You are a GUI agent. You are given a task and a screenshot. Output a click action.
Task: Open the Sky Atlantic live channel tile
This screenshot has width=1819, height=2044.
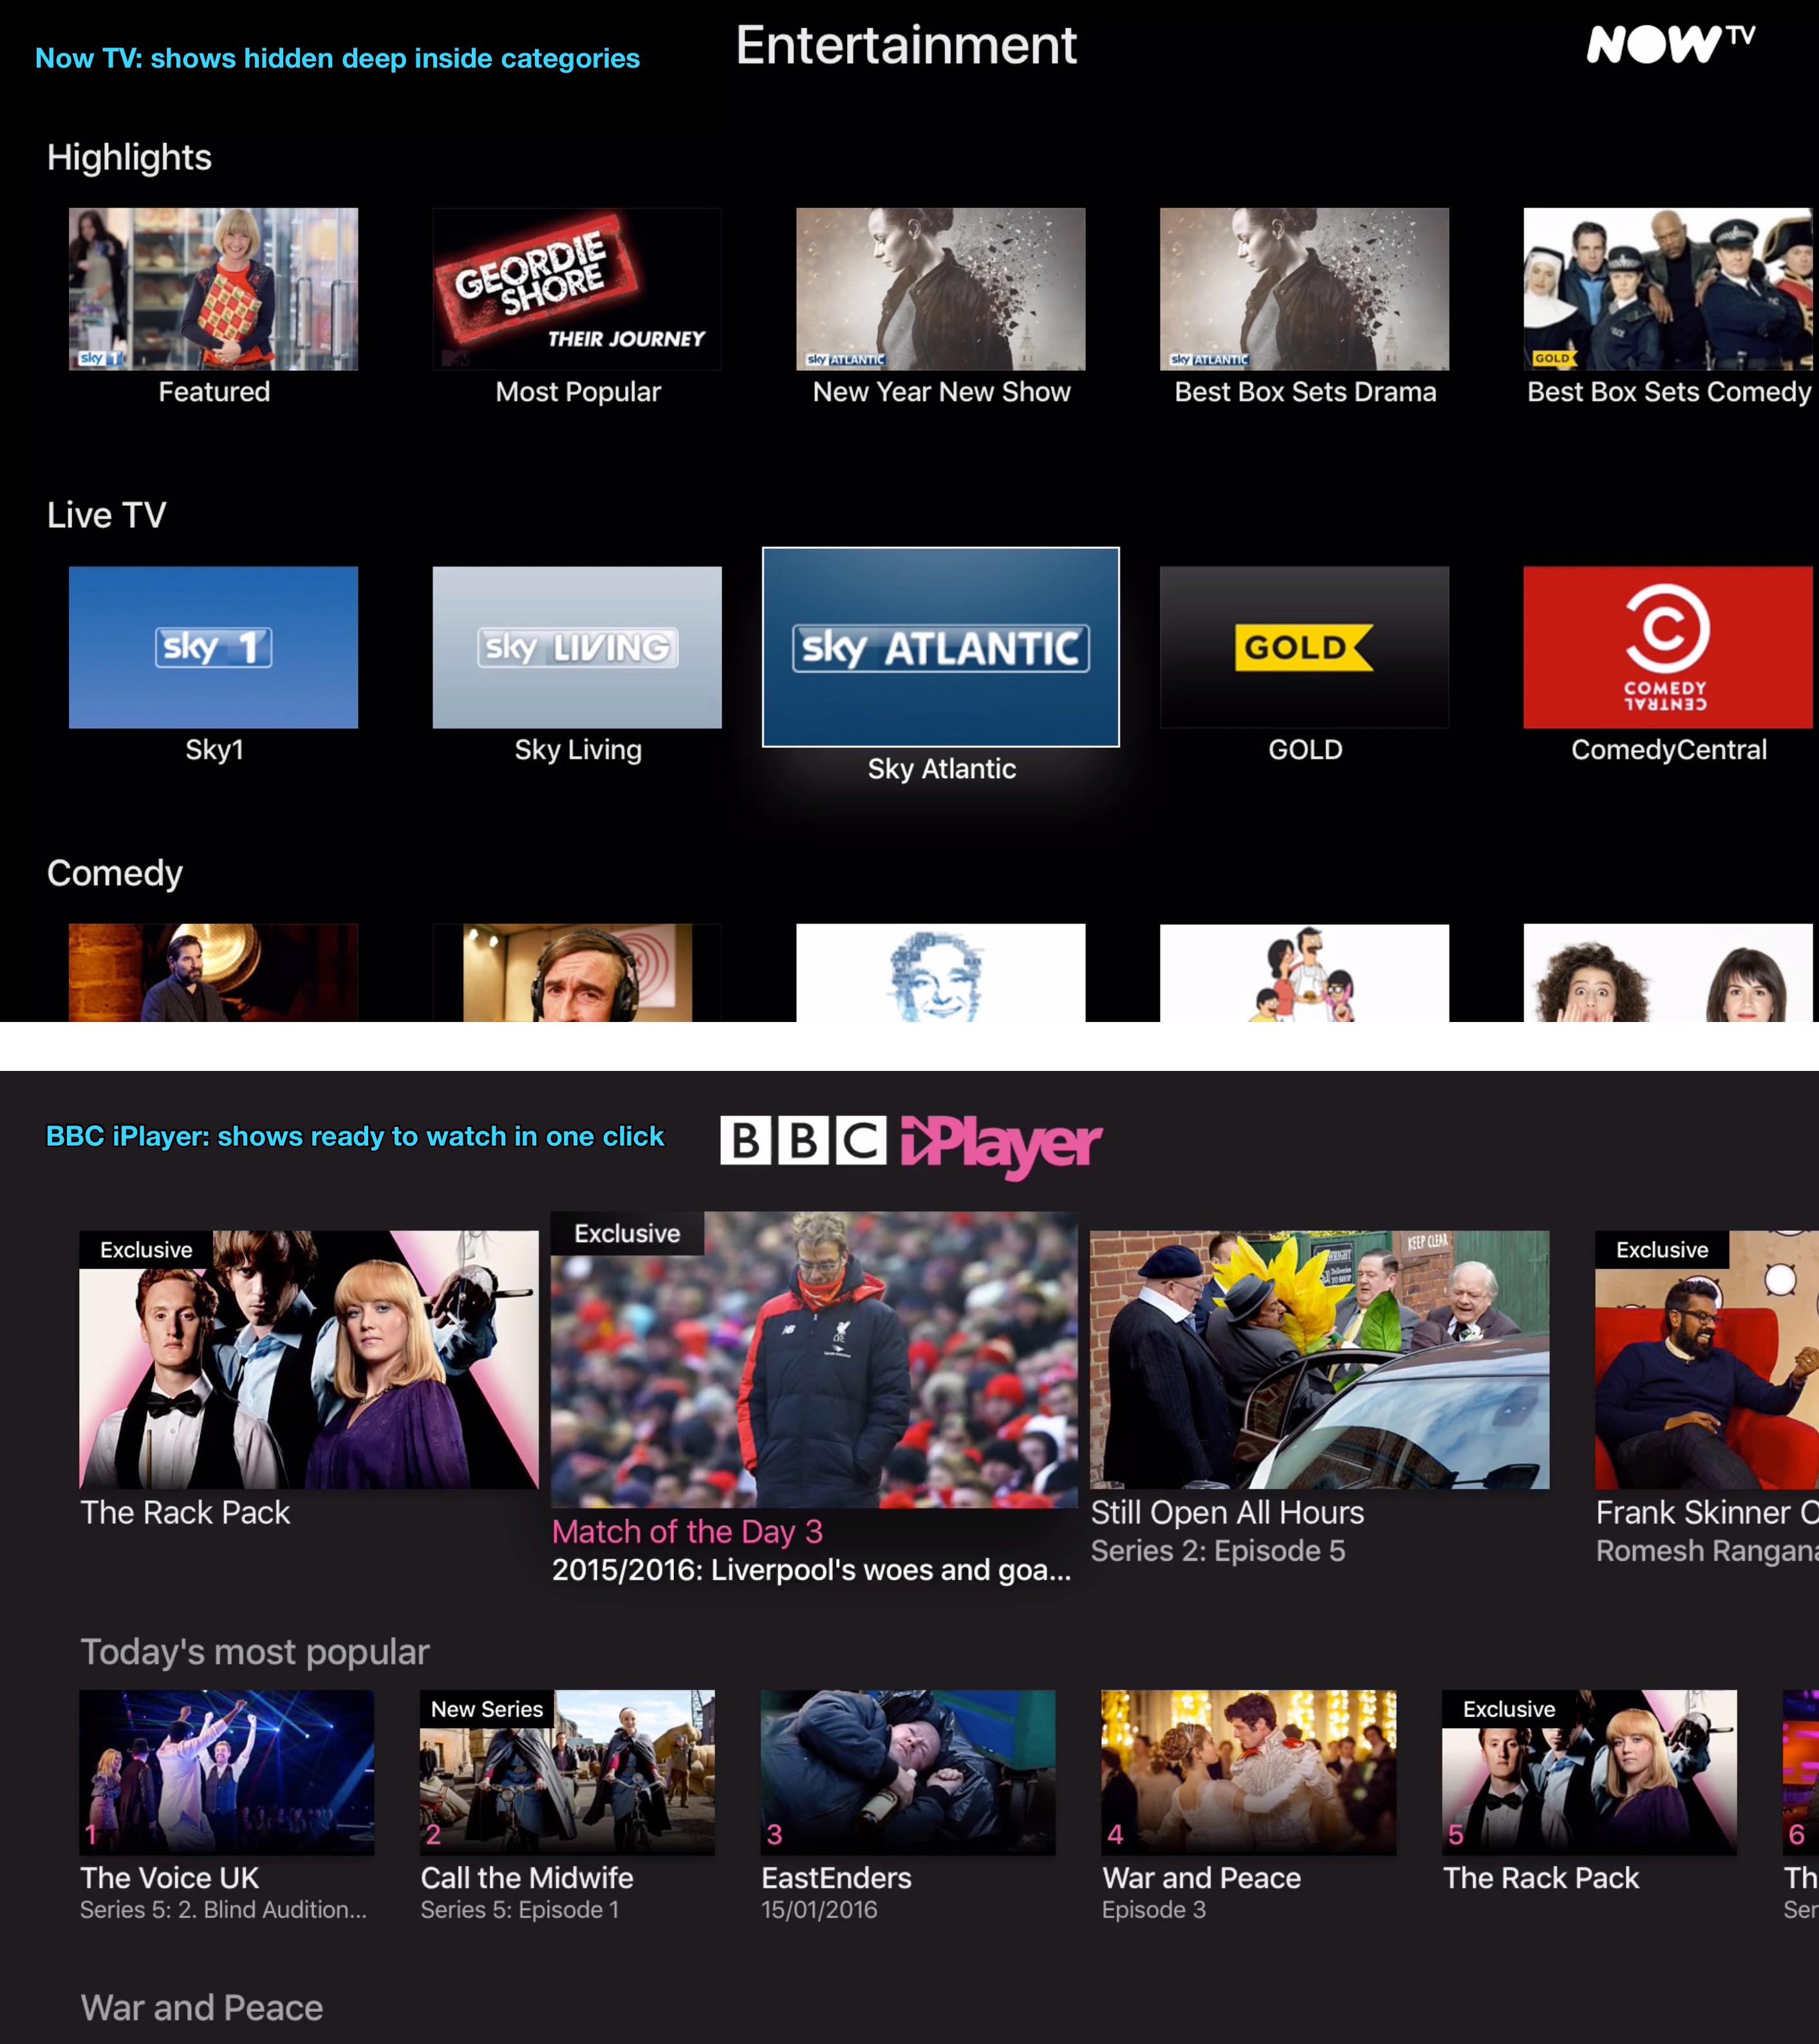[x=940, y=647]
